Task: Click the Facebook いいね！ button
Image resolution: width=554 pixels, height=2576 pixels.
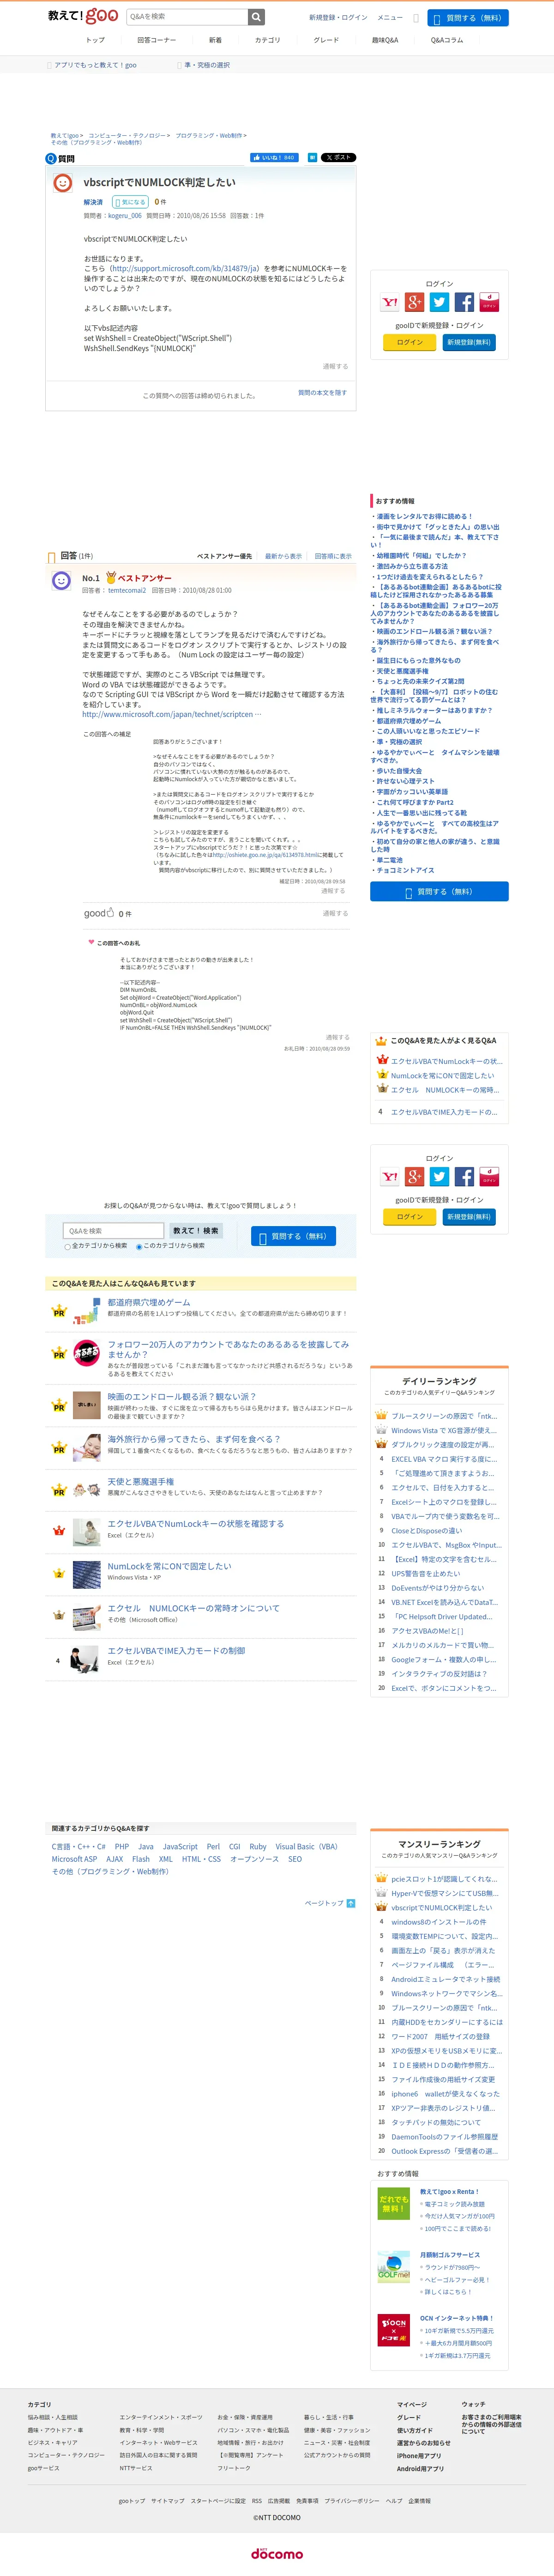Action: (x=274, y=157)
